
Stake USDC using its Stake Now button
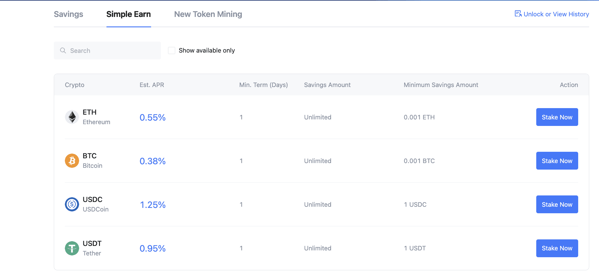[x=557, y=204]
